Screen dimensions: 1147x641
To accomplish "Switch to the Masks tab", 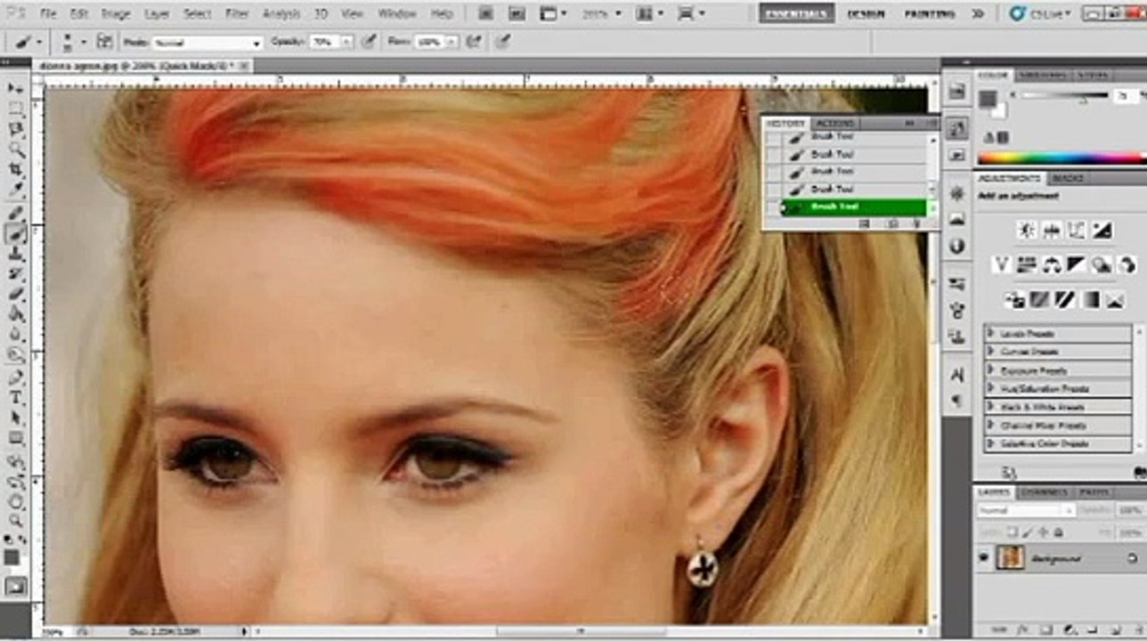I will pyautogui.click(x=1068, y=178).
